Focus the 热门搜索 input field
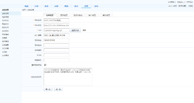 point(56,35)
